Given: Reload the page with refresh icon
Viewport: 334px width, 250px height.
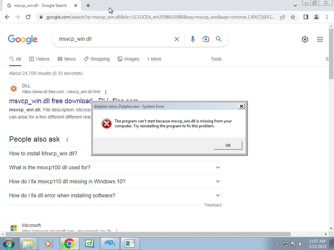Looking at the screenshot, I should (28, 17).
